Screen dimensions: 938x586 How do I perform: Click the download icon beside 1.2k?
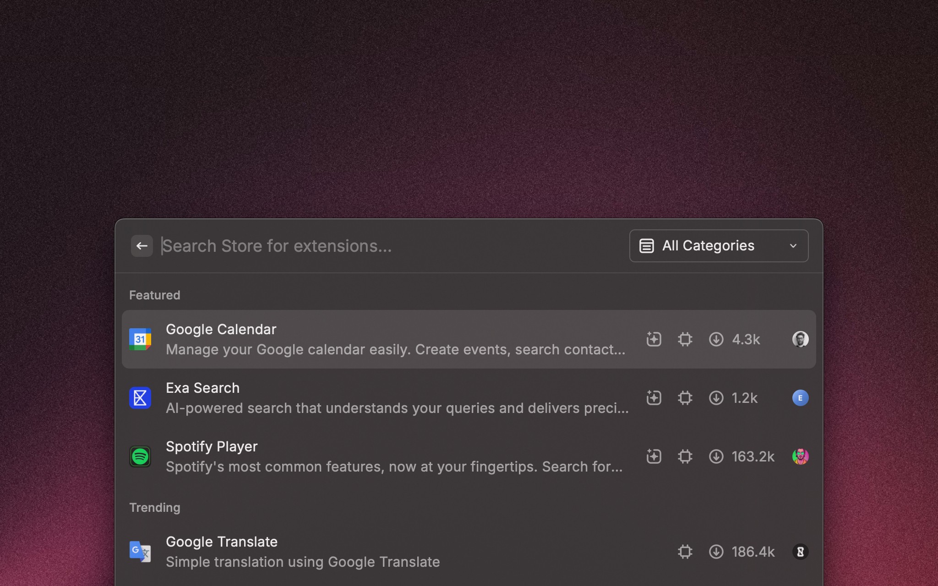(716, 398)
